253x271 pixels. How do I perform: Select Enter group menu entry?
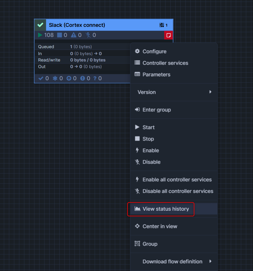click(156, 110)
